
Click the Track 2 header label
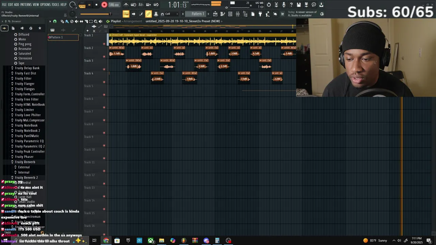pos(89,48)
